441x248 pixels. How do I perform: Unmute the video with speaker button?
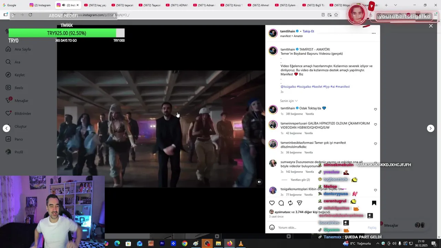[259, 182]
